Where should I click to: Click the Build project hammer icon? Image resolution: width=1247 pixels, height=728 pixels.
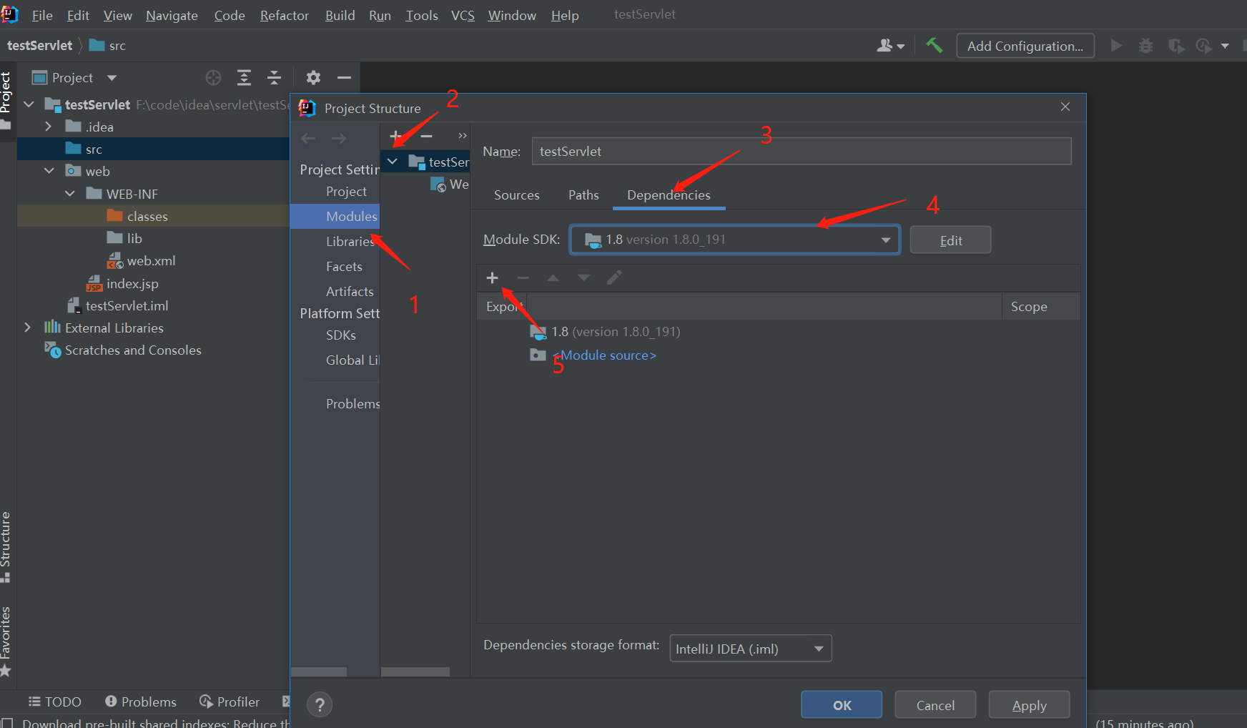934,46
